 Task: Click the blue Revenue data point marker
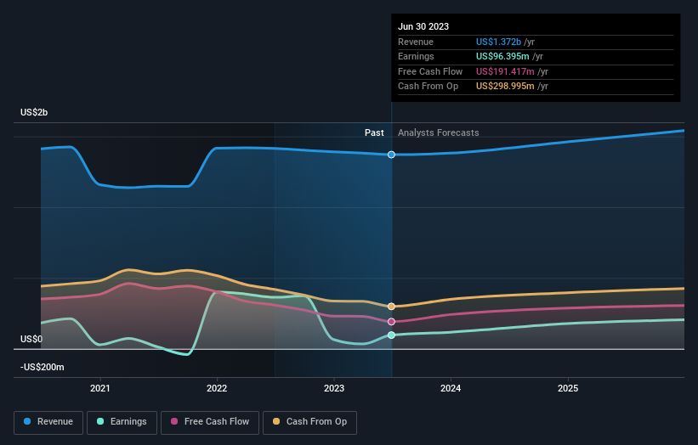click(391, 155)
